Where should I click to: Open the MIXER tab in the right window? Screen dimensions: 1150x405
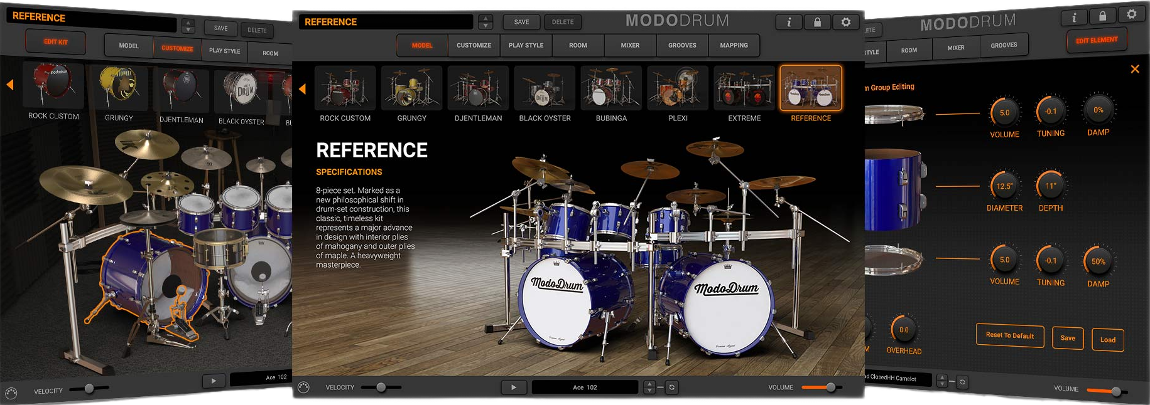coord(956,48)
